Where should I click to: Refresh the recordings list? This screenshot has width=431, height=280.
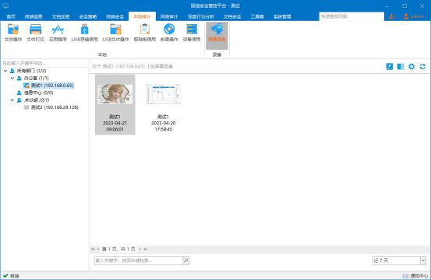pos(422,66)
